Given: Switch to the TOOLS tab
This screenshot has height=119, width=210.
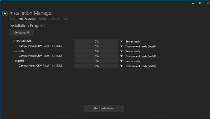Looking at the screenshot, I should pyautogui.click(x=43, y=19).
